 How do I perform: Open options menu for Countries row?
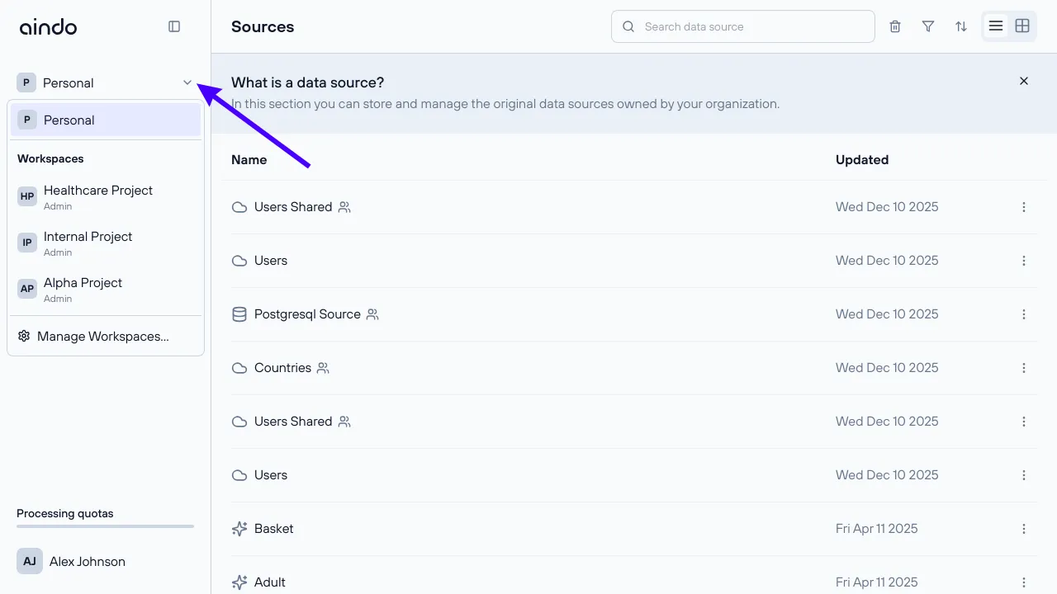point(1024,368)
